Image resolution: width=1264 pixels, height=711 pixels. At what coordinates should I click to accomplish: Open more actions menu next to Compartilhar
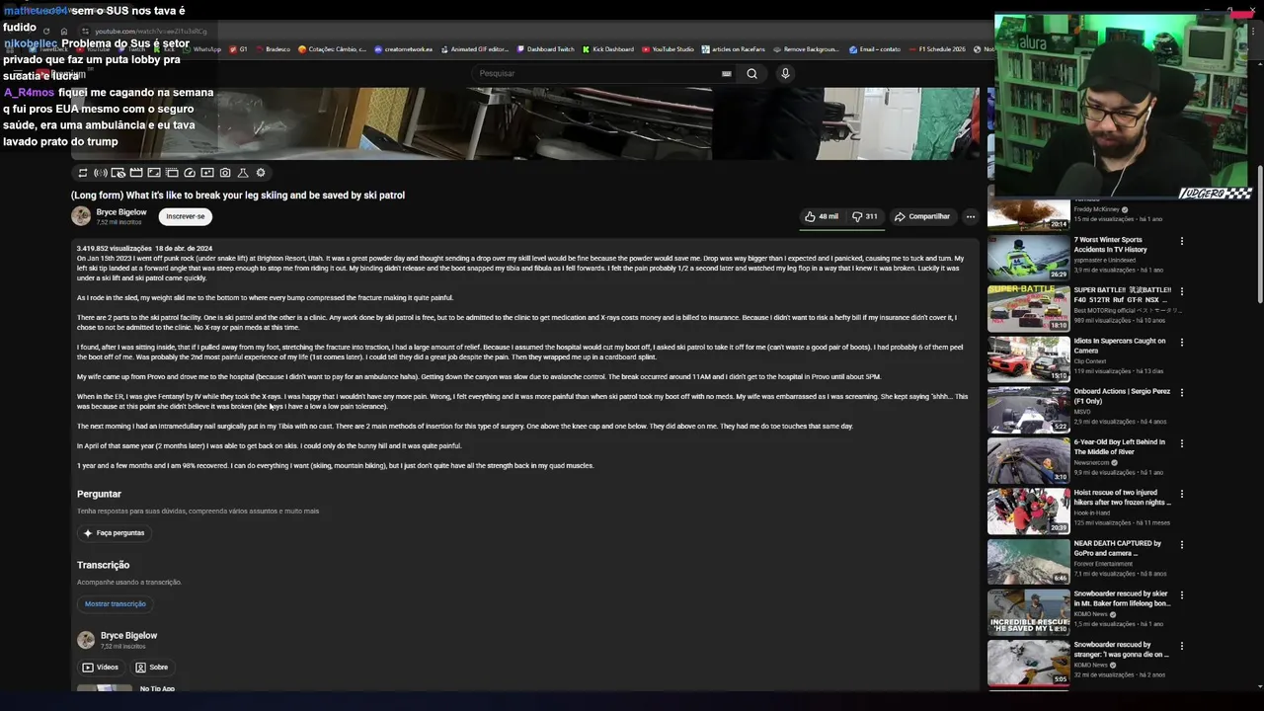pos(971,216)
